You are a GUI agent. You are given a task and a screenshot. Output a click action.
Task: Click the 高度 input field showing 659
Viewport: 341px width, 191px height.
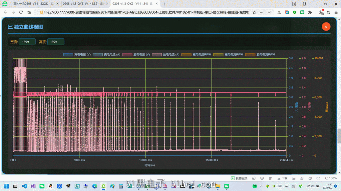(x=56, y=42)
